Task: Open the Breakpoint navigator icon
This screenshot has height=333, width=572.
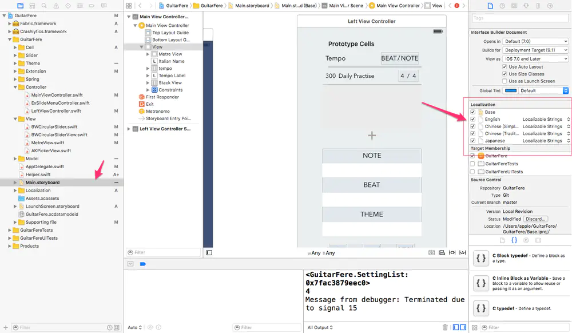Action: click(x=92, y=6)
